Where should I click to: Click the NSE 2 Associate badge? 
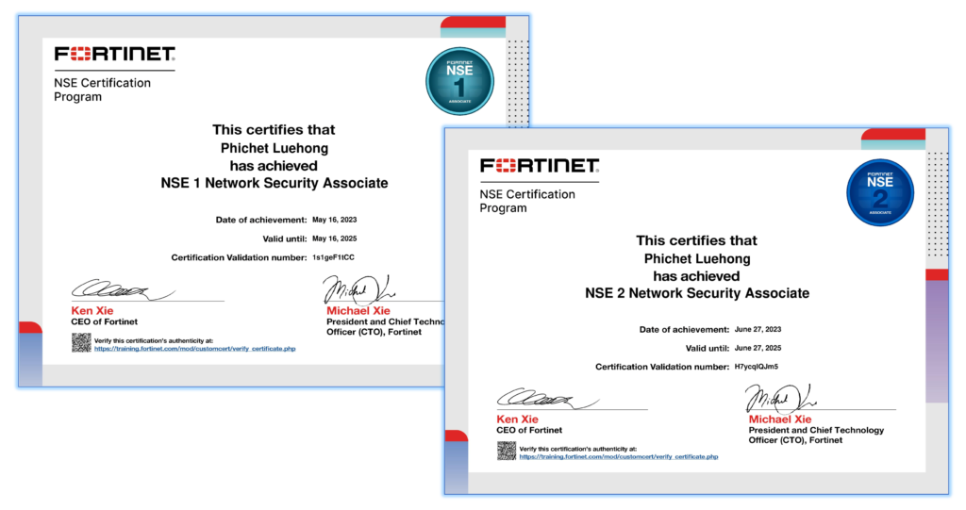(880, 193)
